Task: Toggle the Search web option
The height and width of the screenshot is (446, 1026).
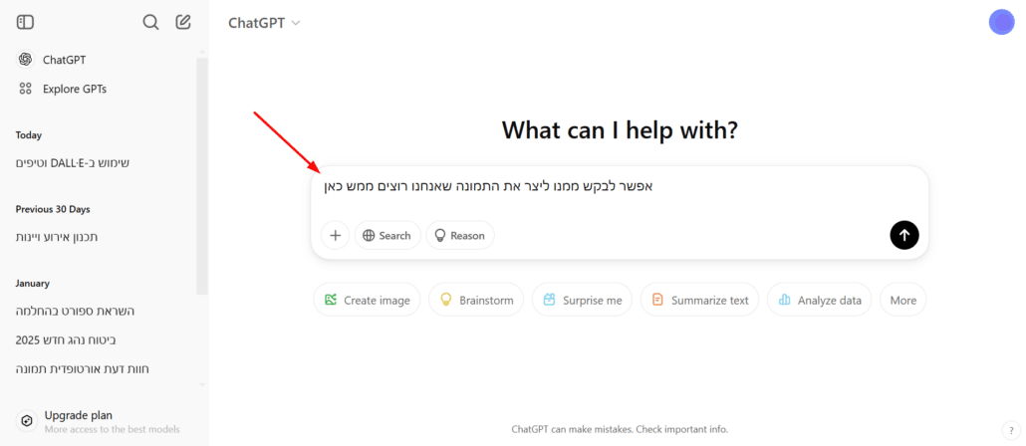Action: [387, 235]
